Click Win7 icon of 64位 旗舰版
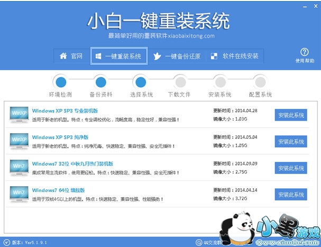The image size is (321, 247). [19, 194]
